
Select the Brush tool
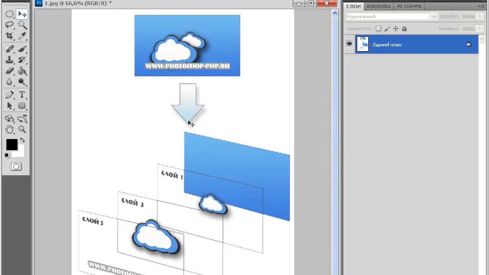coord(22,49)
